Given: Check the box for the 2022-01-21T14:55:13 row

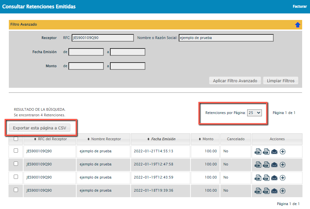Looking at the screenshot, I should click(x=16, y=151).
